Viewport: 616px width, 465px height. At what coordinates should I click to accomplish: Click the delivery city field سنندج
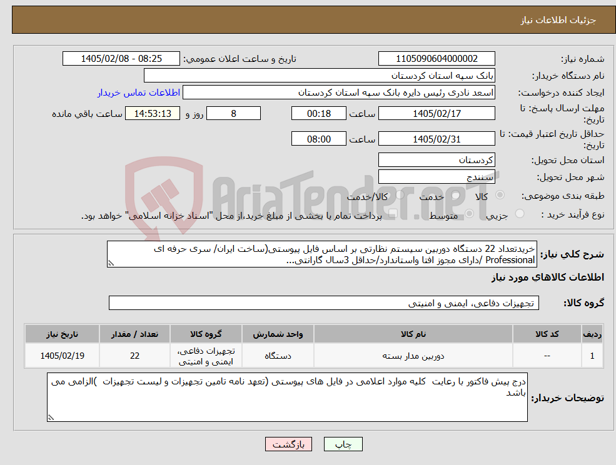[x=437, y=177]
